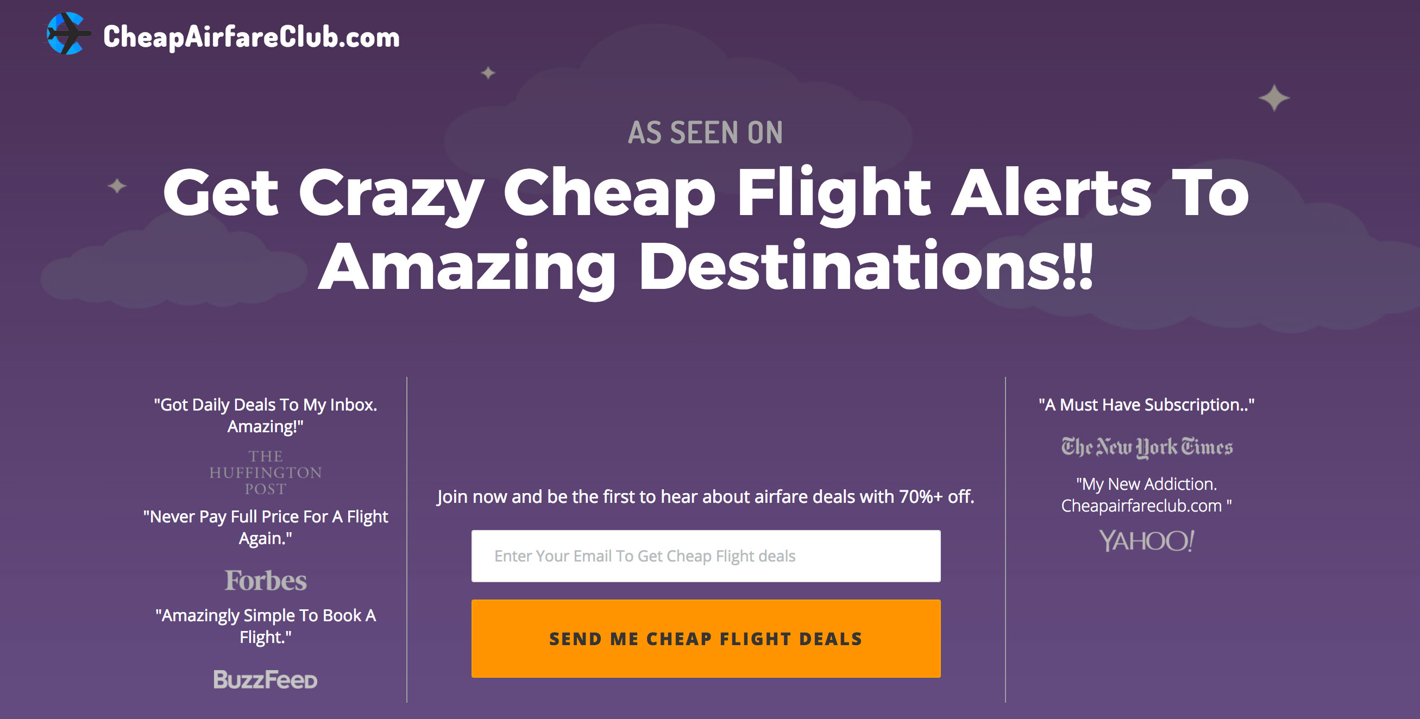Click the "My New Addiction" quote
Image resolution: width=1420 pixels, height=719 pixels.
point(1147,495)
